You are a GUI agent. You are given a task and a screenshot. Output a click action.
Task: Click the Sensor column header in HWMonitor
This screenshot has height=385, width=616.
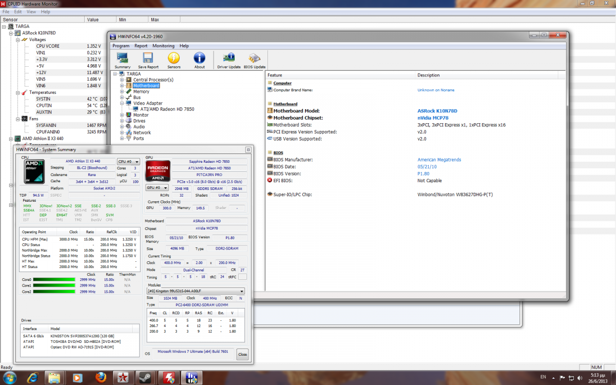(x=42, y=20)
